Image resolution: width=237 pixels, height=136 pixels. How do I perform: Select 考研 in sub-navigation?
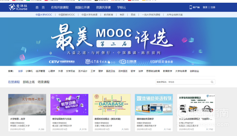122,15
